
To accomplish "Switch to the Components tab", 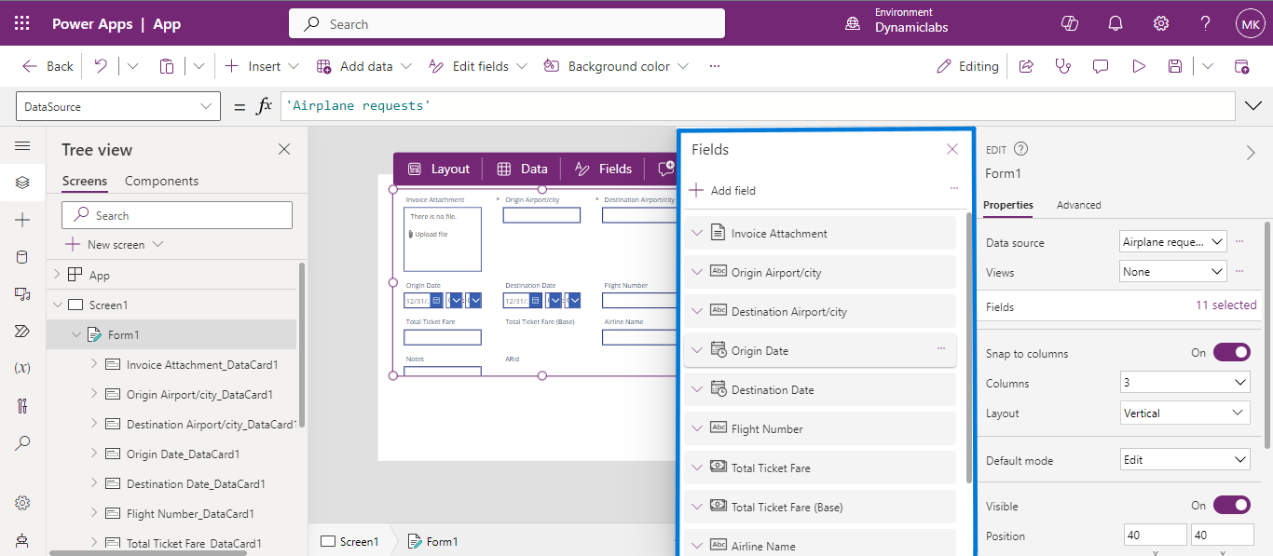I will click(161, 181).
